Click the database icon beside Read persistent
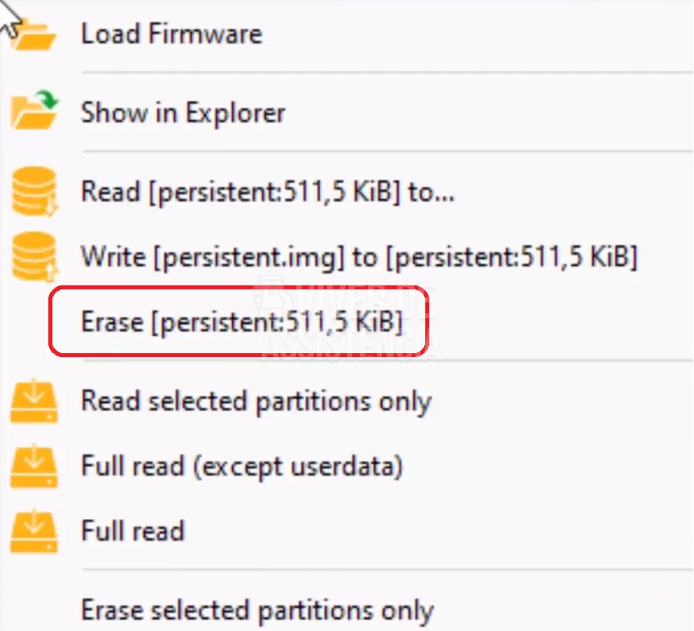Screen dimensions: 694x631 (33, 191)
